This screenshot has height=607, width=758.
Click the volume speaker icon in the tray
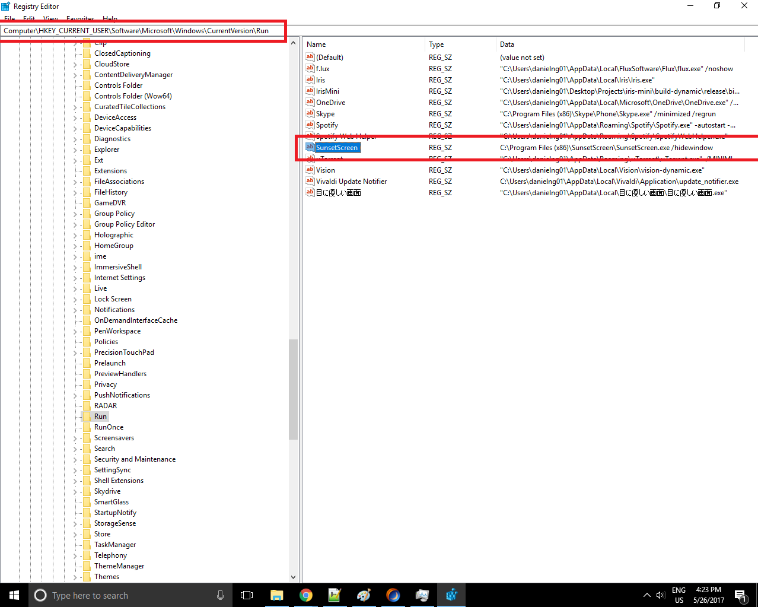pos(661,595)
